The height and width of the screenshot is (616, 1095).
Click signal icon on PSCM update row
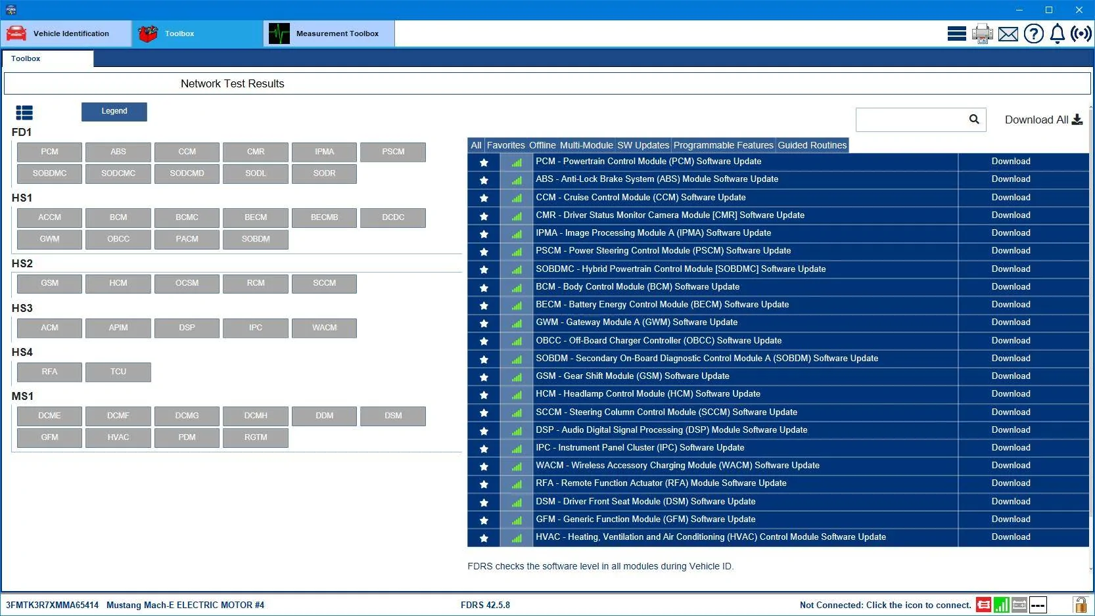tap(517, 252)
